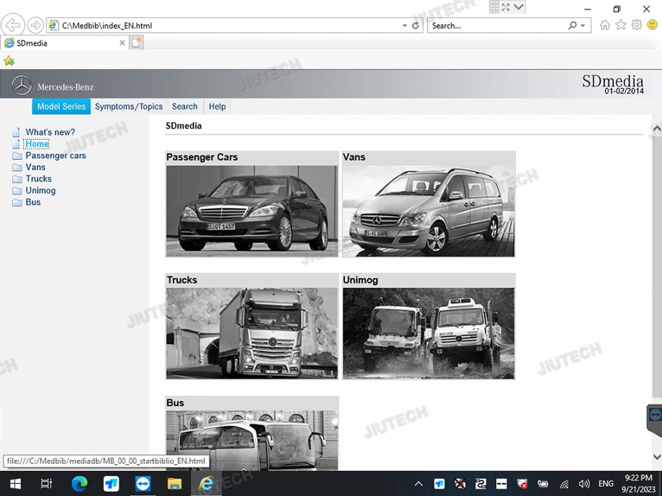Open the browser home icon
The width and height of the screenshot is (662, 496).
pos(605,25)
